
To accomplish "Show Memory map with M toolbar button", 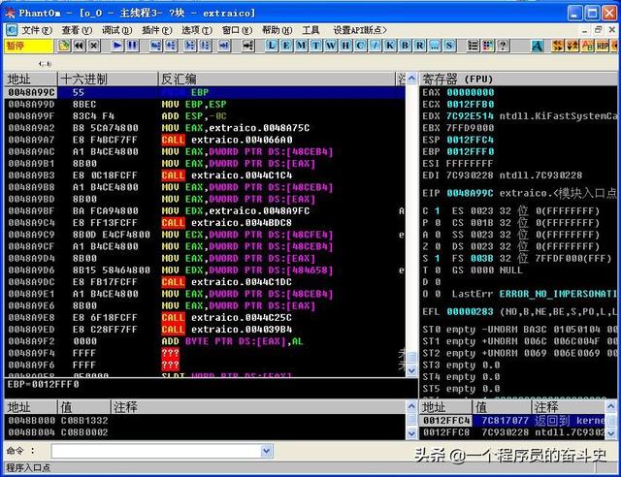I will 301,46.
